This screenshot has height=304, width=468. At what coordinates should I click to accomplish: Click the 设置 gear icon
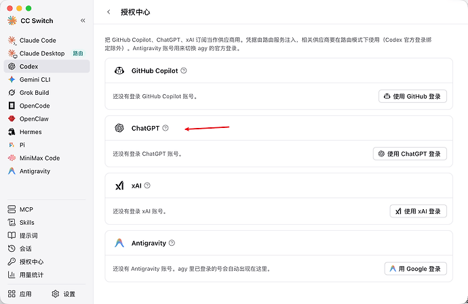point(56,294)
